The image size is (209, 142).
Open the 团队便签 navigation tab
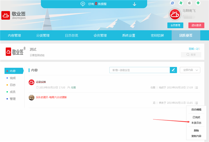[186, 35]
